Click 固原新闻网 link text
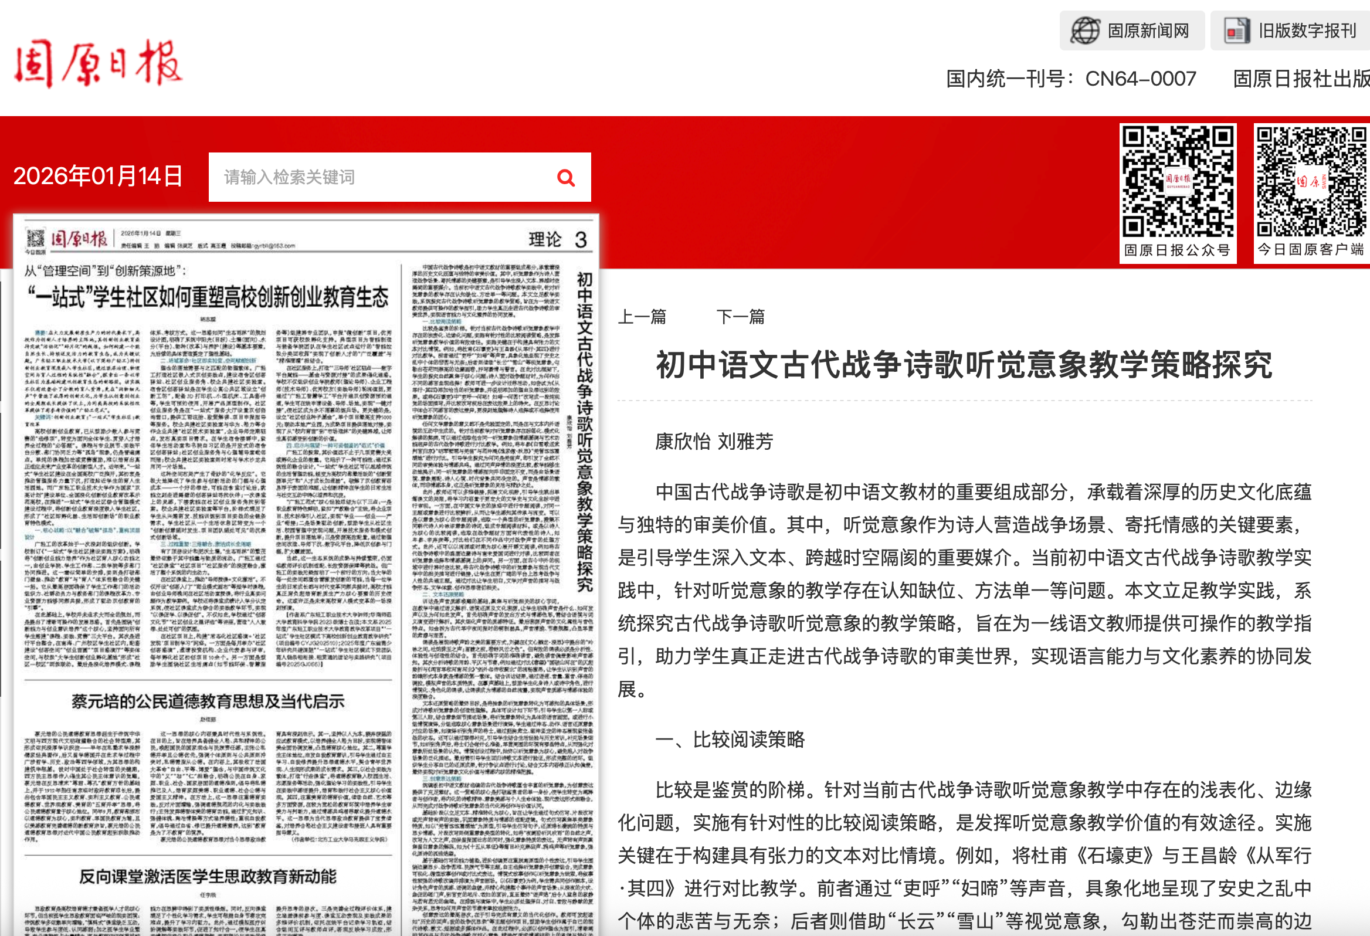Screen dimensions: 1370x936 coord(1148,30)
